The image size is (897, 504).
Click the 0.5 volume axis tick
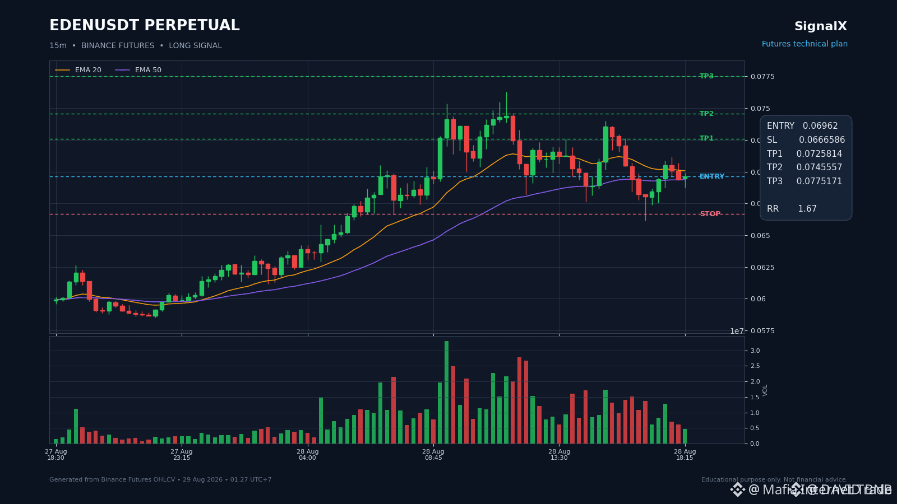[x=755, y=428]
